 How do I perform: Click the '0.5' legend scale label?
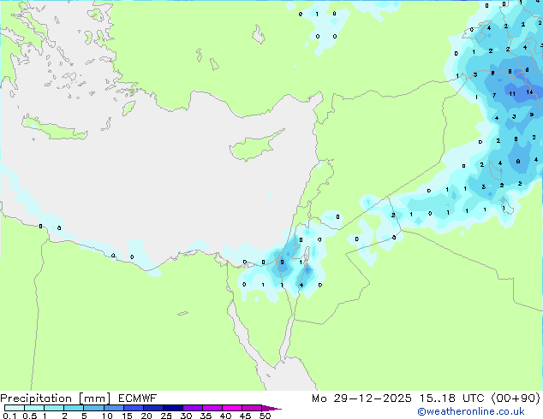pyautogui.click(x=30, y=416)
